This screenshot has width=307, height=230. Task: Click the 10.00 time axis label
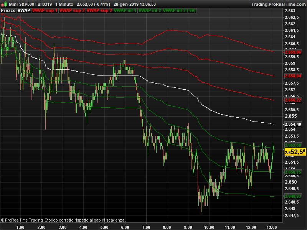click(x=209, y=227)
